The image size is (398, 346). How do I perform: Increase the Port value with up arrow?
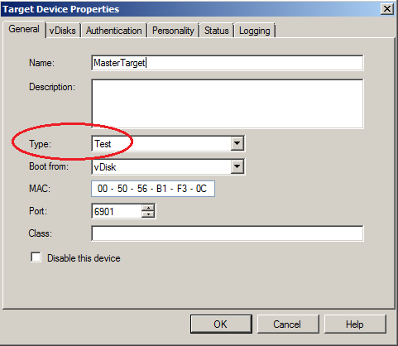pyautogui.click(x=148, y=208)
